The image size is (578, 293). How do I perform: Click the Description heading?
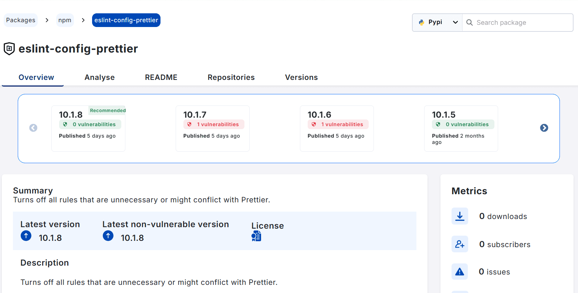coord(45,263)
